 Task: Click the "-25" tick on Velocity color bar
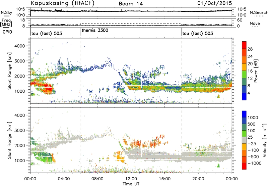[252, 143]
